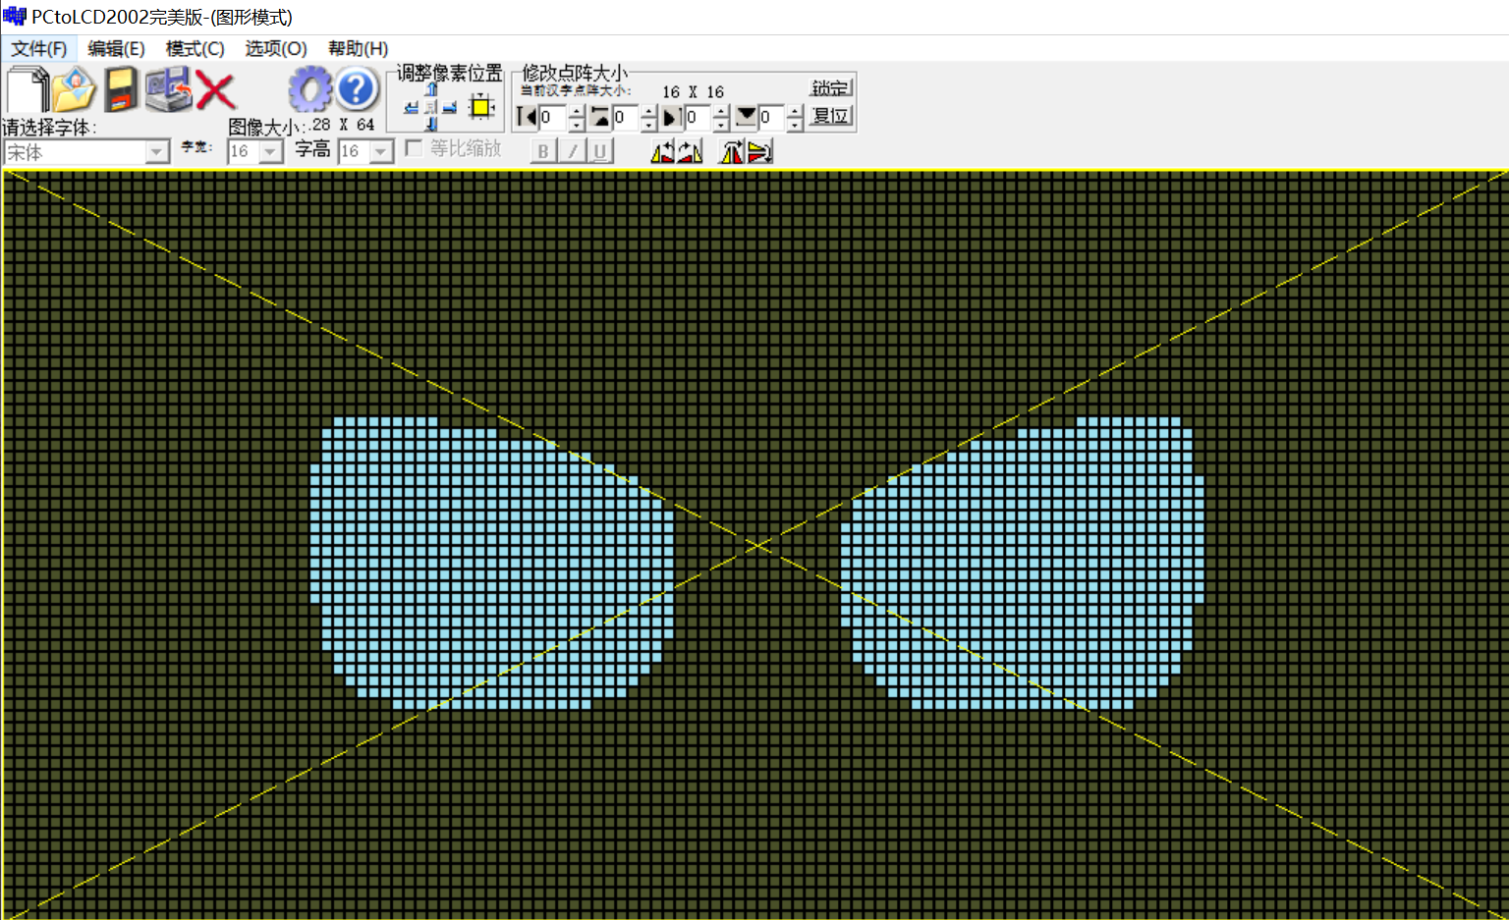This screenshot has width=1509, height=920.
Task: Open the 字宽 width dropdown
Action: click(x=270, y=152)
